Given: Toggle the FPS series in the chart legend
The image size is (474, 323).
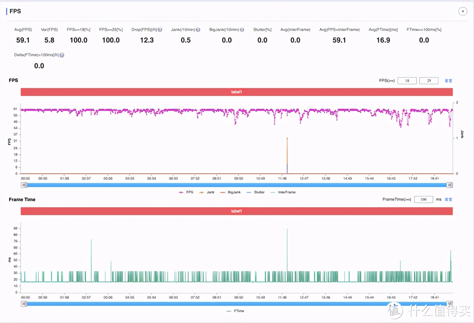Looking at the screenshot, I should click(x=186, y=192).
